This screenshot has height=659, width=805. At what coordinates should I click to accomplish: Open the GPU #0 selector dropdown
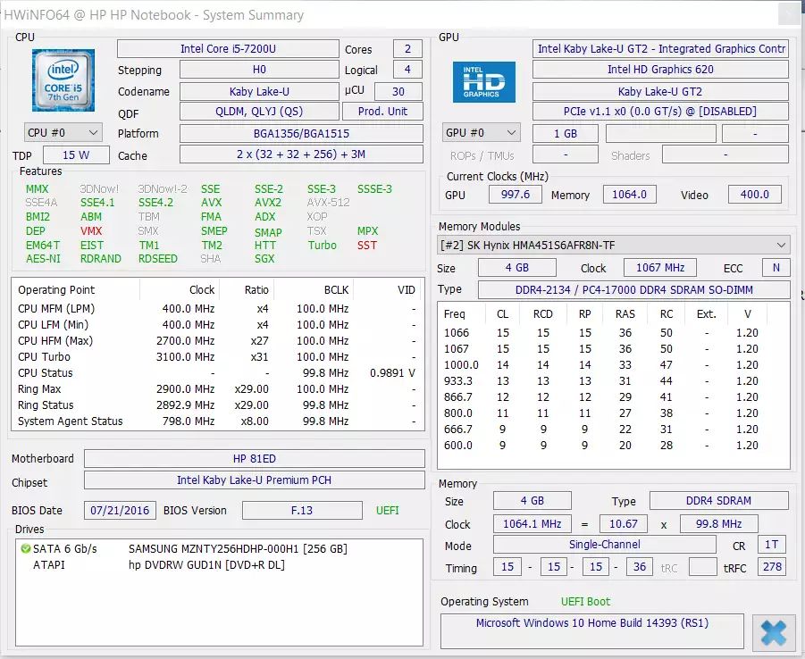[481, 133]
